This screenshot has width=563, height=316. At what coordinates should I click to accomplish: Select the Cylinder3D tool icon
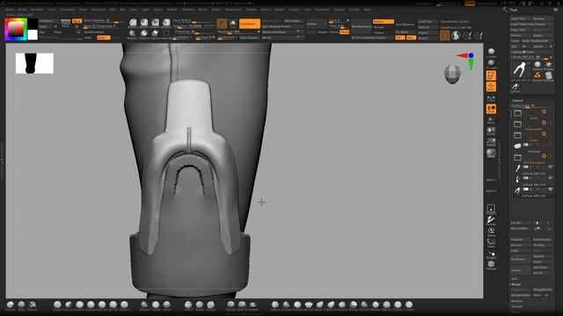[x=549, y=75]
